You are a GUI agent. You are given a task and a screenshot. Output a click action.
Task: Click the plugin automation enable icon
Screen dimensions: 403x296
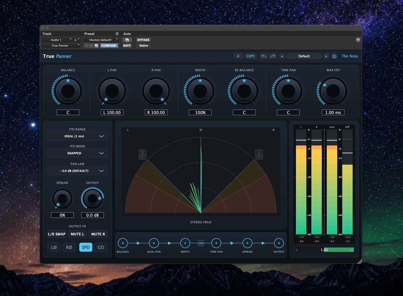pos(127,40)
